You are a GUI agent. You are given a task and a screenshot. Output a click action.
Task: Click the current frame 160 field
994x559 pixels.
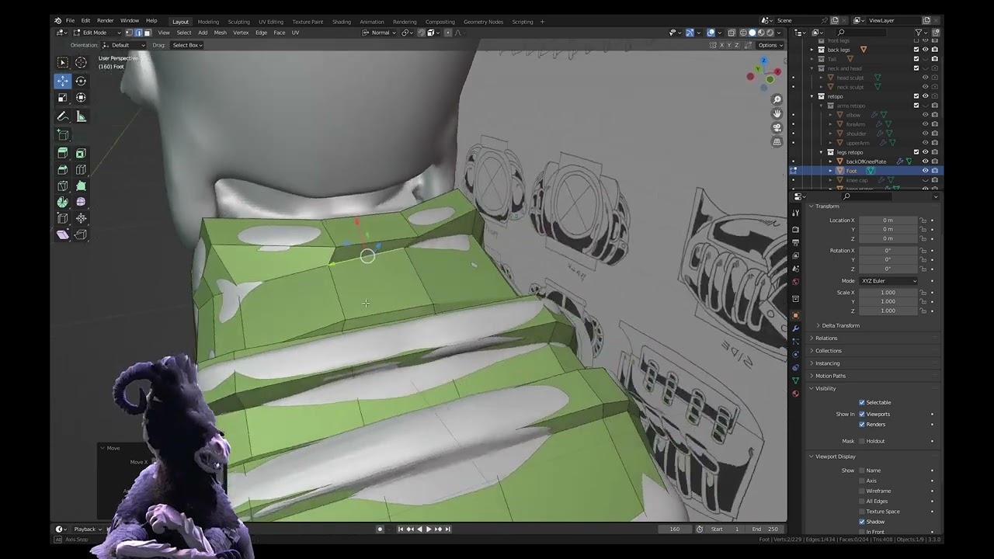click(x=674, y=529)
